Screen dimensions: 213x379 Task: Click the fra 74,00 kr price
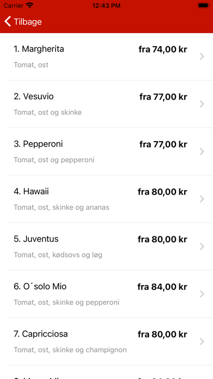point(163,50)
